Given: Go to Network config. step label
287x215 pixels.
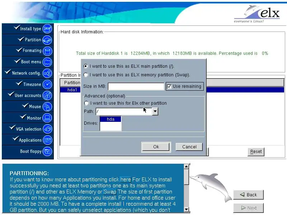Looking at the screenshot, I should click(26, 73).
